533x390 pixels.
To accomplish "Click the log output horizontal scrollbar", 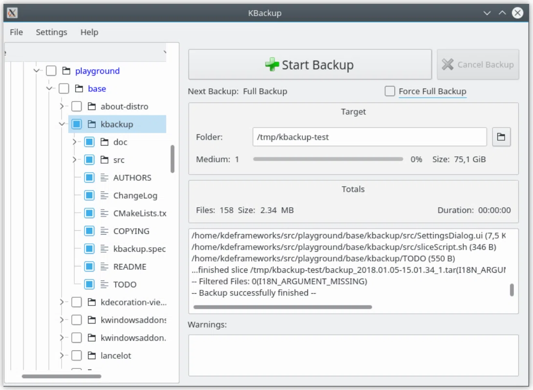I will 282,307.
